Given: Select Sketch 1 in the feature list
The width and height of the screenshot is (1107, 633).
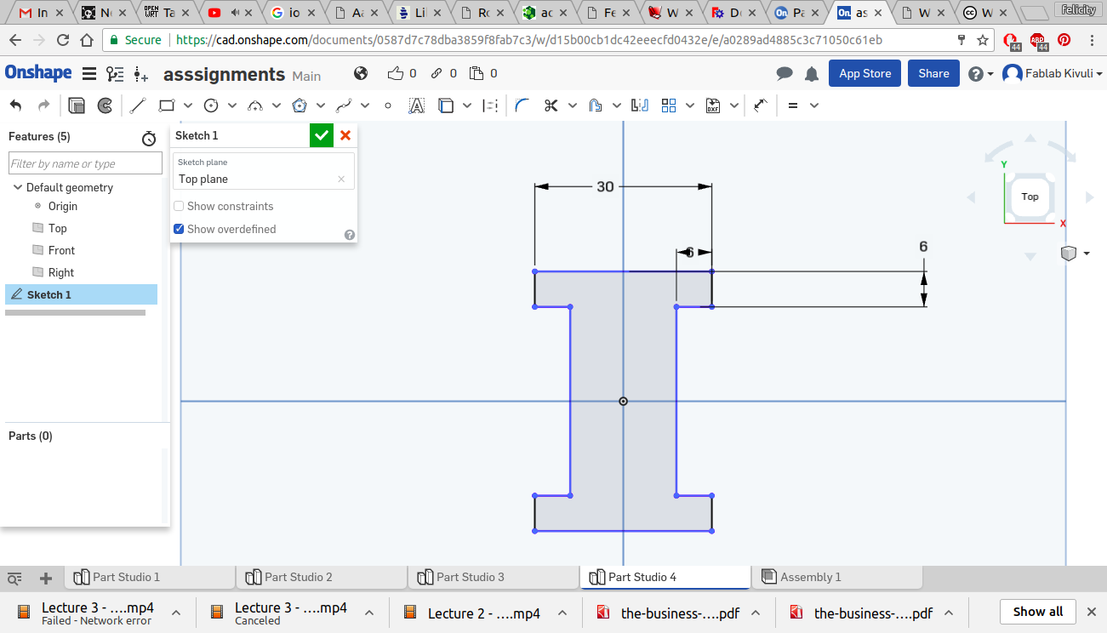Looking at the screenshot, I should point(82,294).
